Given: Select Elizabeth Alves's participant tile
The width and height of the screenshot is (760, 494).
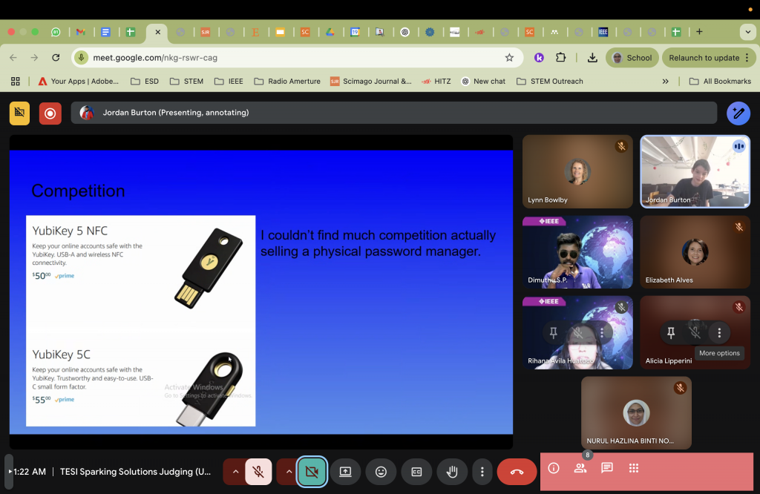Looking at the screenshot, I should [x=695, y=252].
